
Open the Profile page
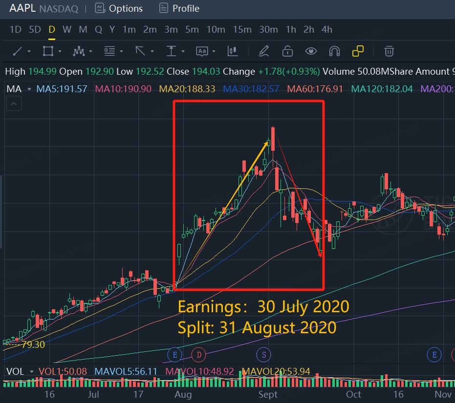pos(179,8)
